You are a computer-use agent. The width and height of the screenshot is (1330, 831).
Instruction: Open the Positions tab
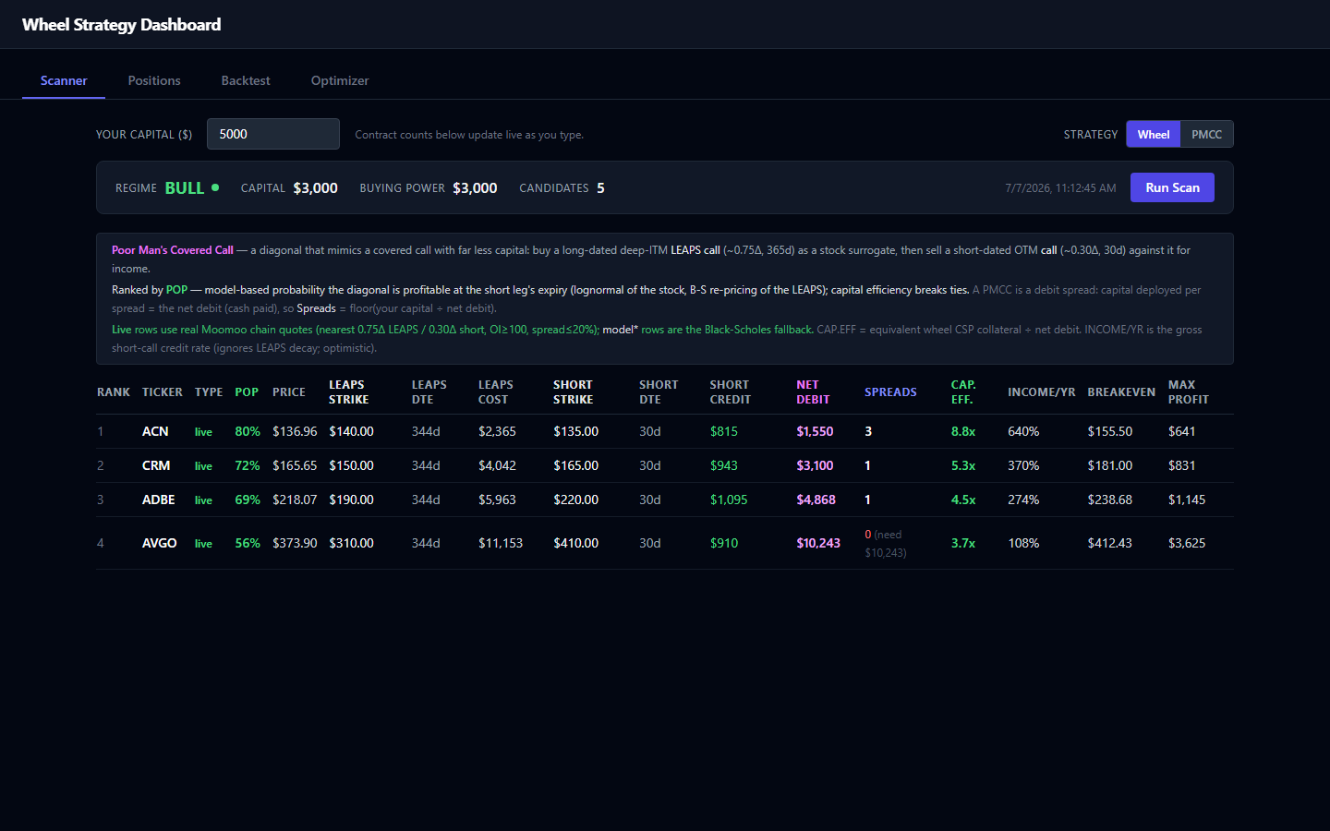pyautogui.click(x=154, y=80)
